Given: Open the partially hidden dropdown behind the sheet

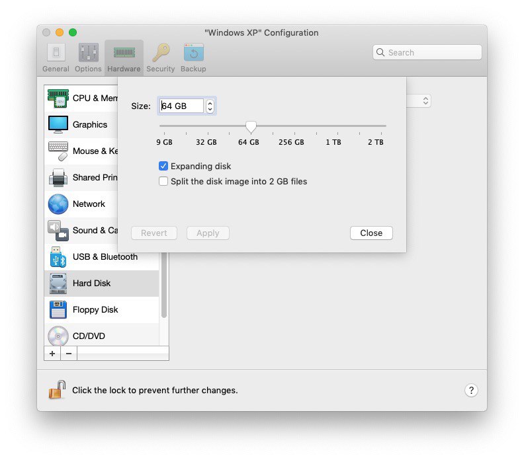Looking at the screenshot, I should (419, 101).
